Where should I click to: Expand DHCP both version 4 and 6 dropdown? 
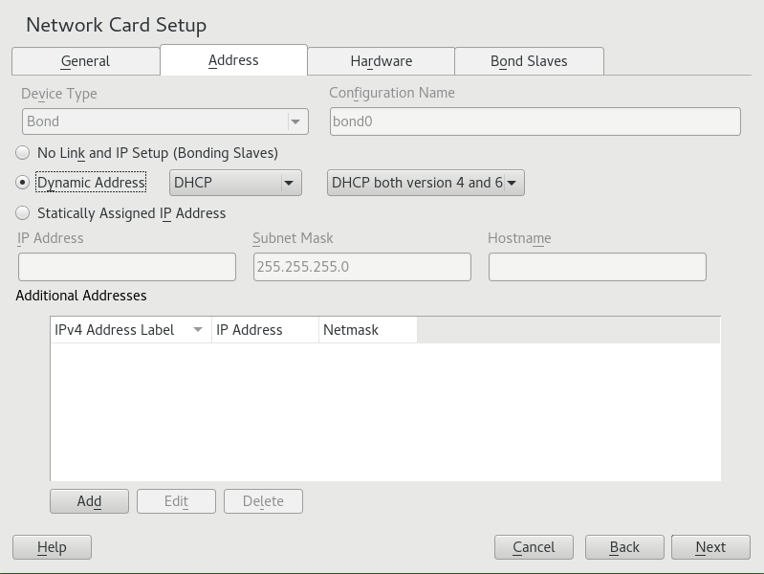(x=426, y=183)
